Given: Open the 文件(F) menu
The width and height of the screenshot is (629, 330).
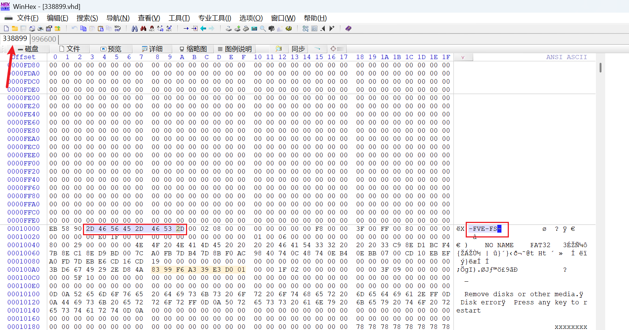Looking at the screenshot, I should coord(28,18).
